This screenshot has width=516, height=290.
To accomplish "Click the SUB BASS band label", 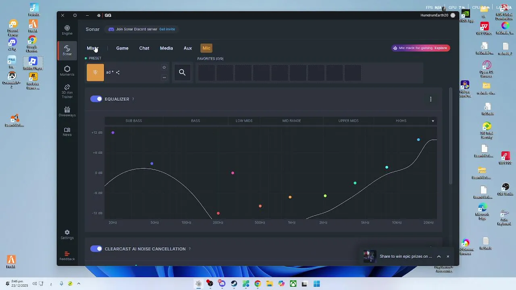I will (133, 121).
